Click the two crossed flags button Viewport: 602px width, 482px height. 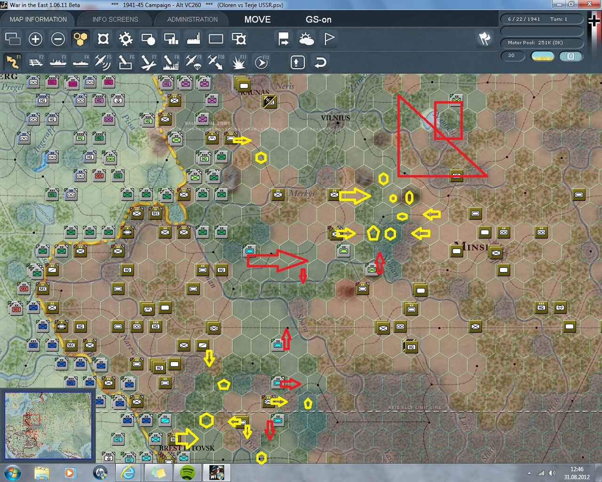(484, 39)
